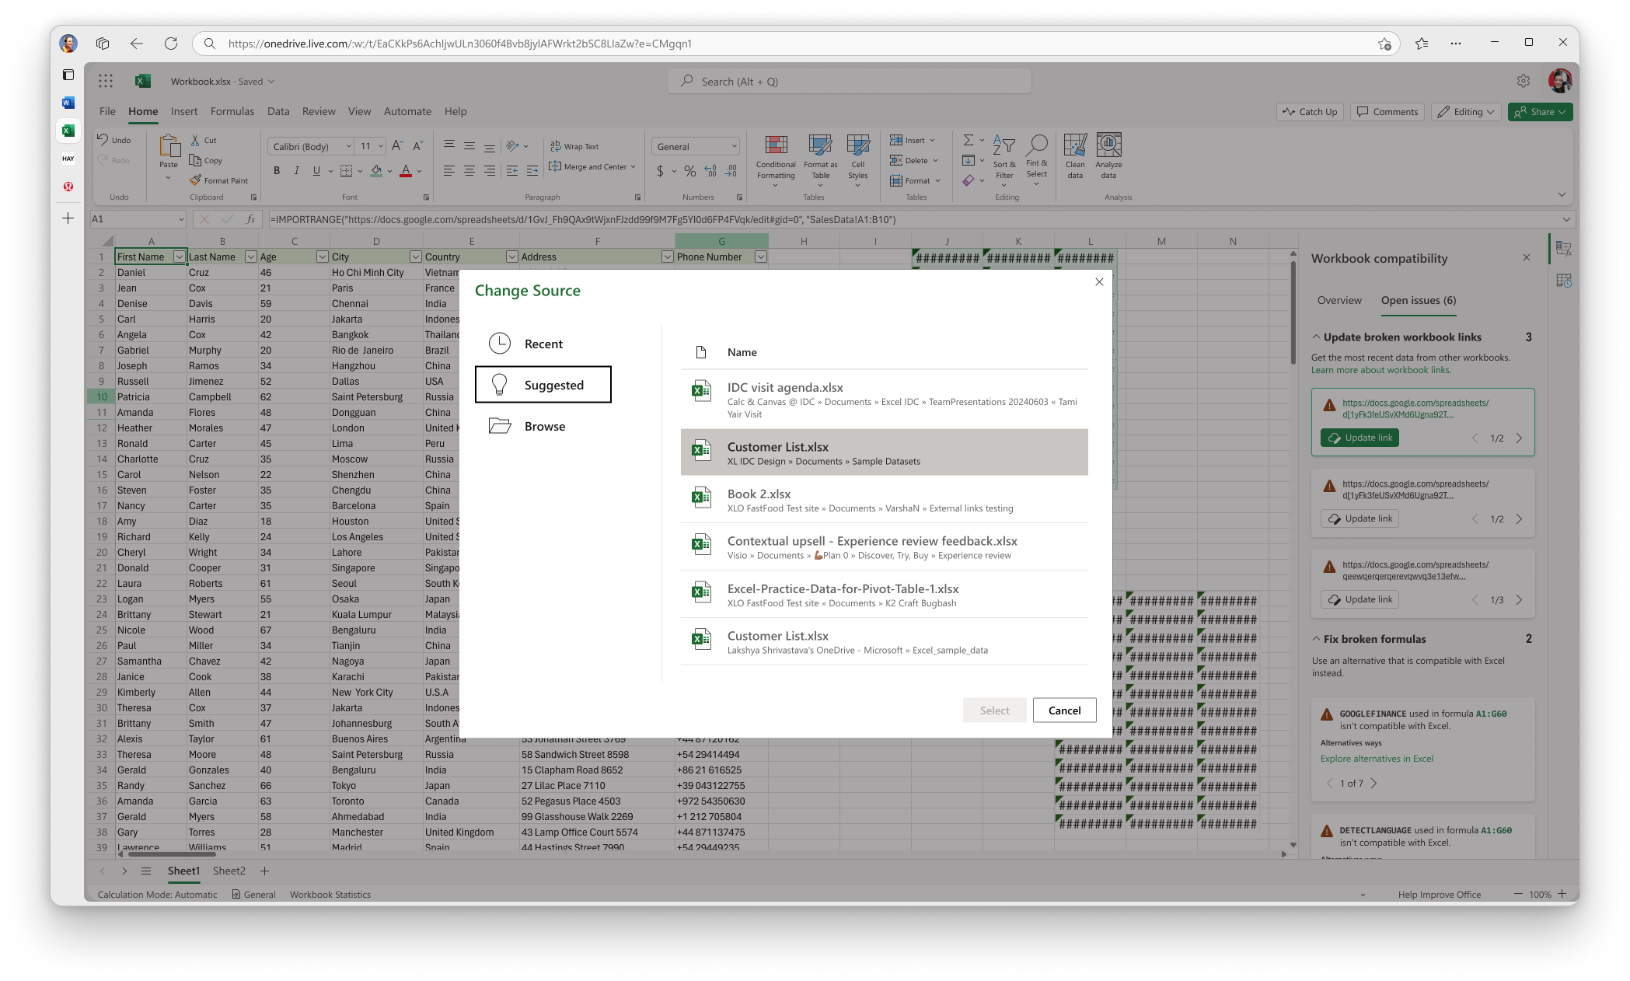
Task: Open Format as Table gallery
Action: (820, 159)
